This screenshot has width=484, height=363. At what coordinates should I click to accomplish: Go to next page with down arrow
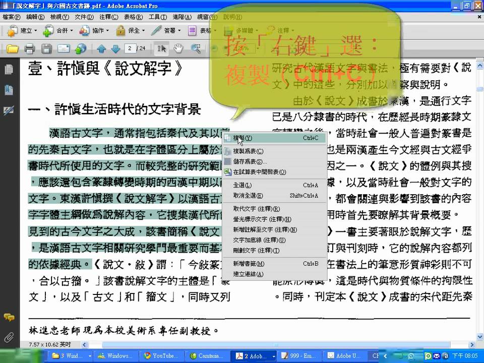(115, 48)
